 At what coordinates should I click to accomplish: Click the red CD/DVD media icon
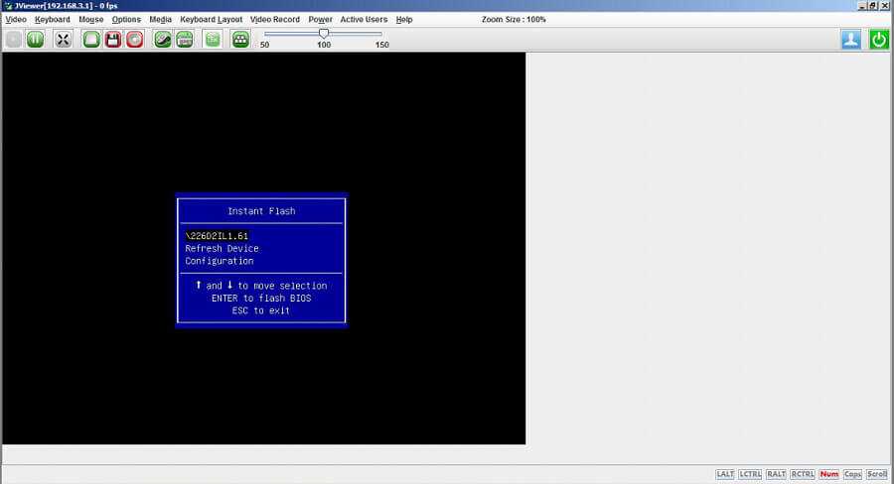click(135, 40)
